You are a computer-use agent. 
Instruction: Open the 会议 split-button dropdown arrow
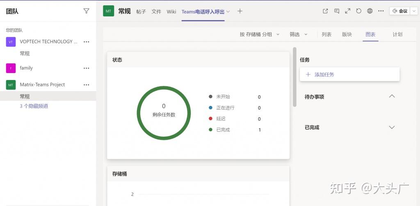414,11
